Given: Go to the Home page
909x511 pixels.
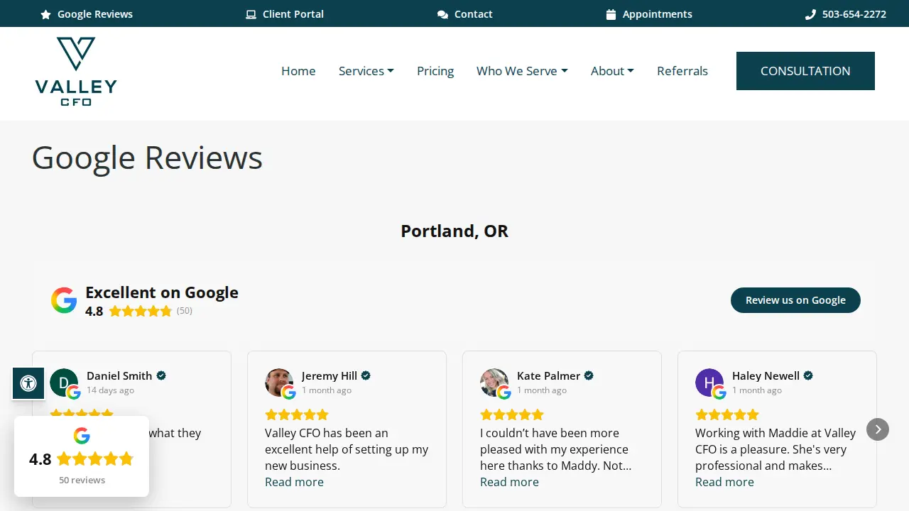Looking at the screenshot, I should [298, 71].
